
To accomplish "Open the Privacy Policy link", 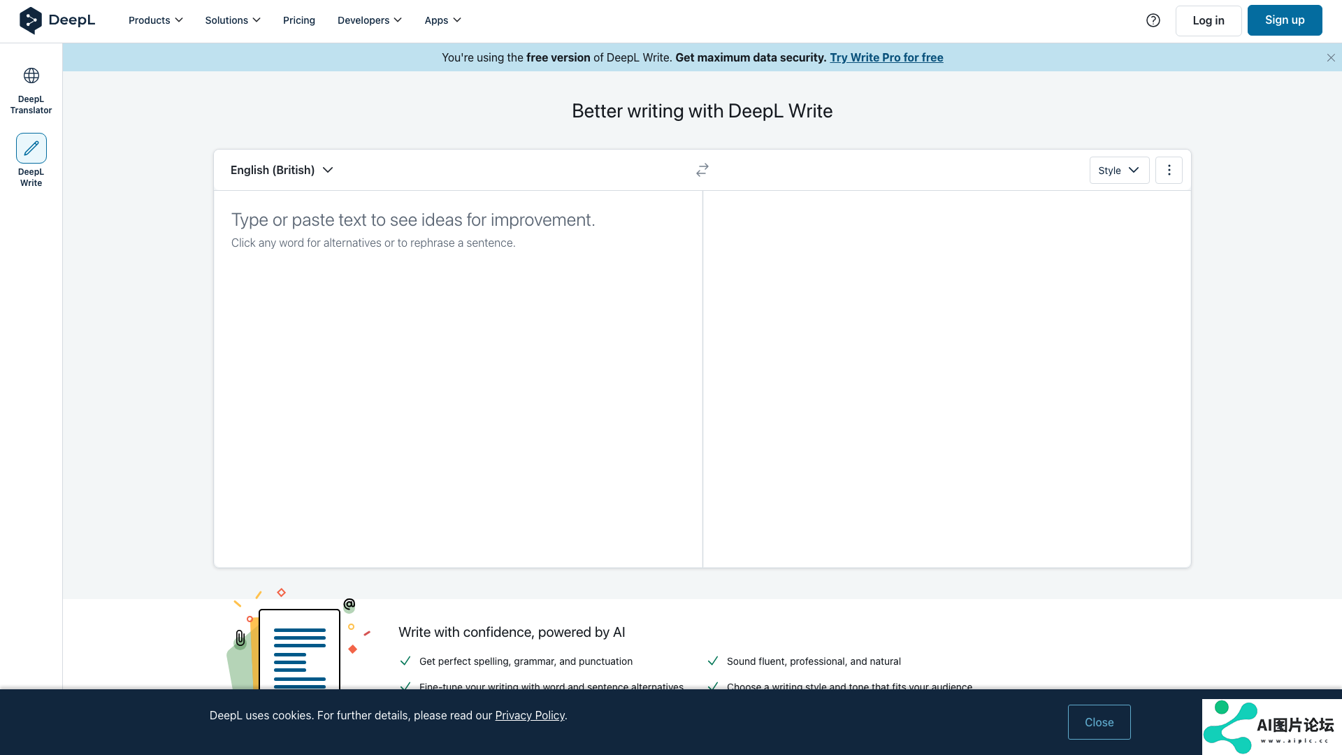I will pyautogui.click(x=530, y=715).
